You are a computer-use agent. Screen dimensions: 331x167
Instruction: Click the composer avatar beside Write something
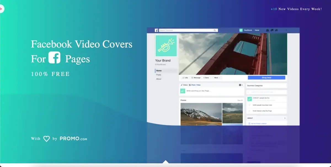click(x=183, y=91)
